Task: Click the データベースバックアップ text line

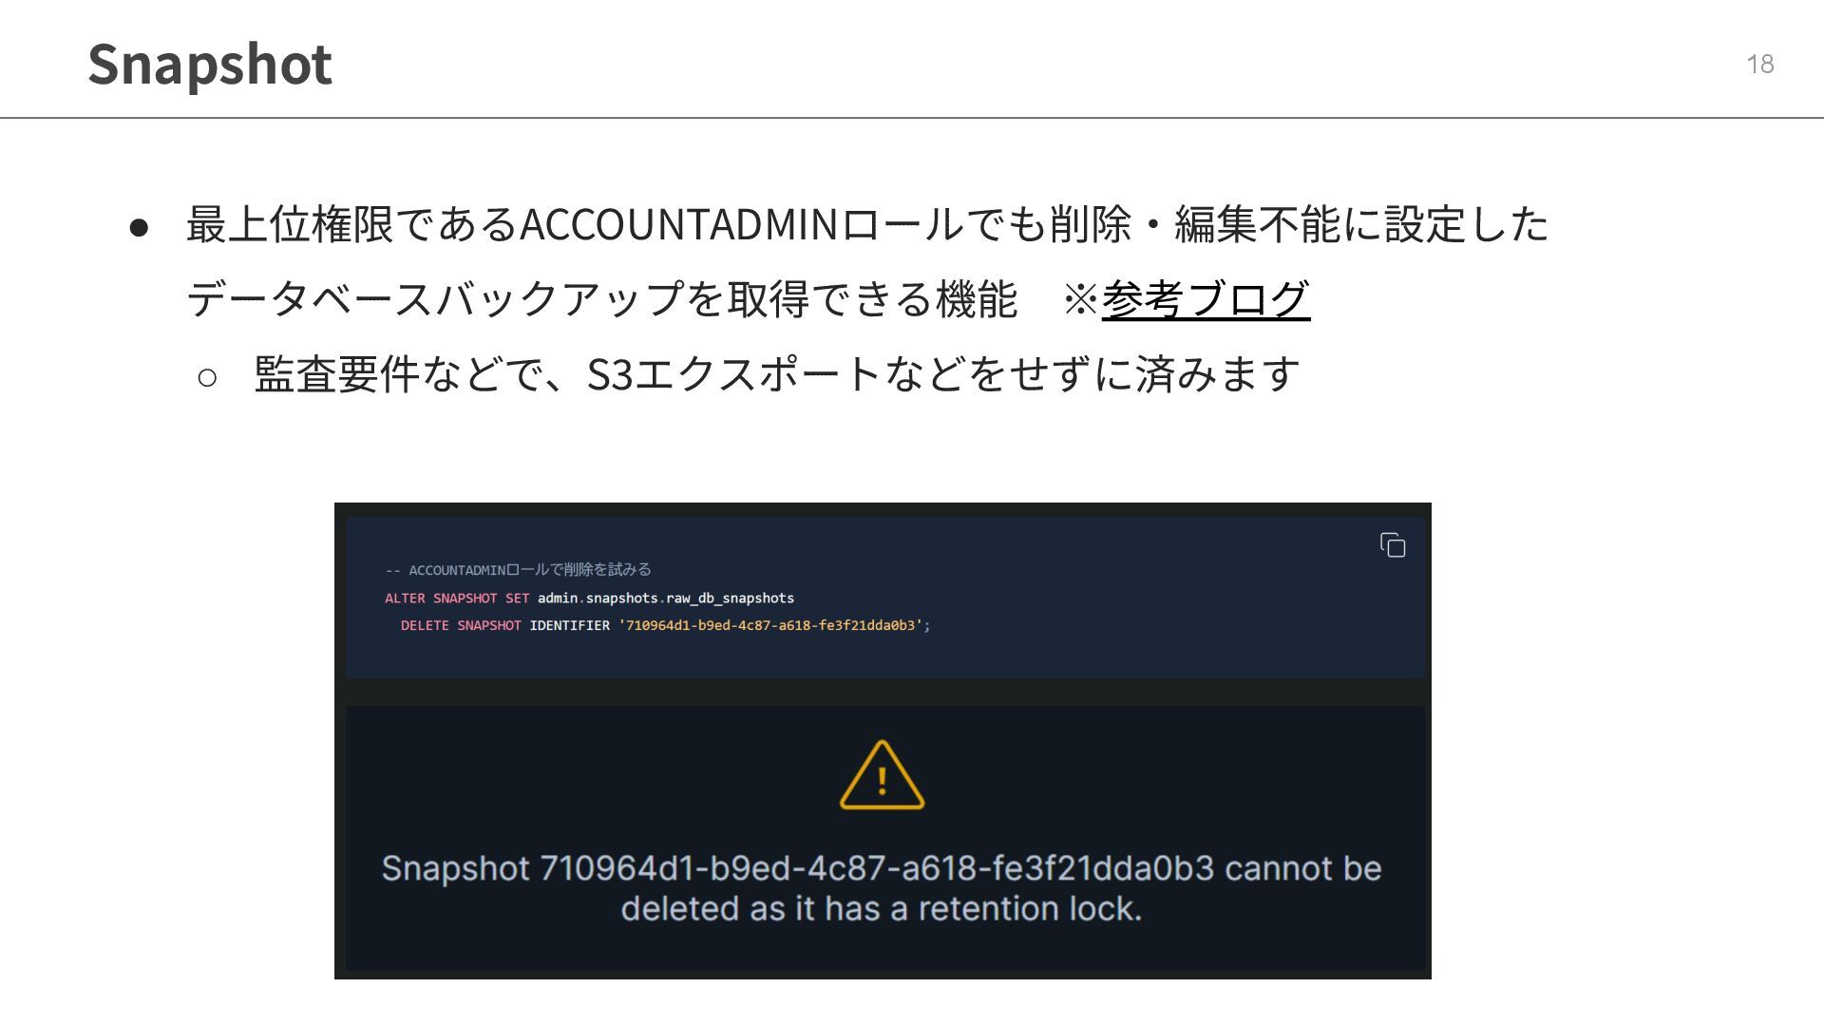Action: pyautogui.click(x=601, y=299)
